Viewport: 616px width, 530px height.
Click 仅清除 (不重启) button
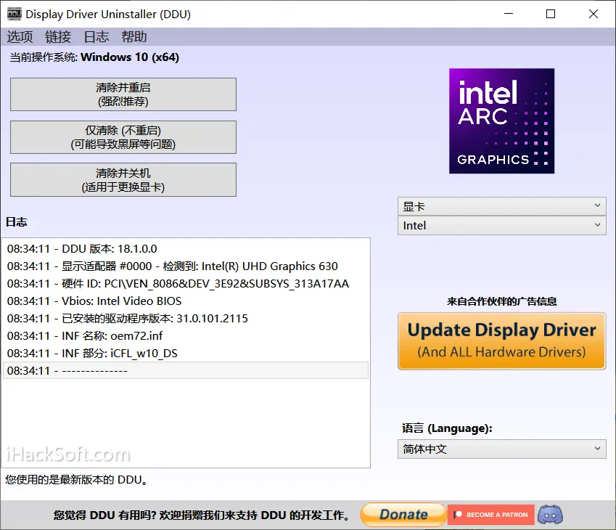[123, 137]
